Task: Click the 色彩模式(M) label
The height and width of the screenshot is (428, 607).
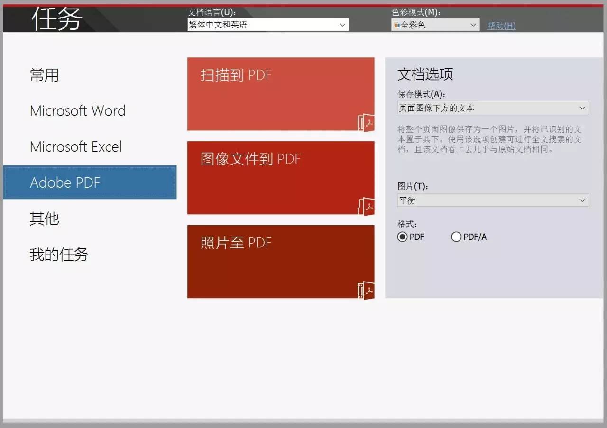Action: pyautogui.click(x=416, y=12)
